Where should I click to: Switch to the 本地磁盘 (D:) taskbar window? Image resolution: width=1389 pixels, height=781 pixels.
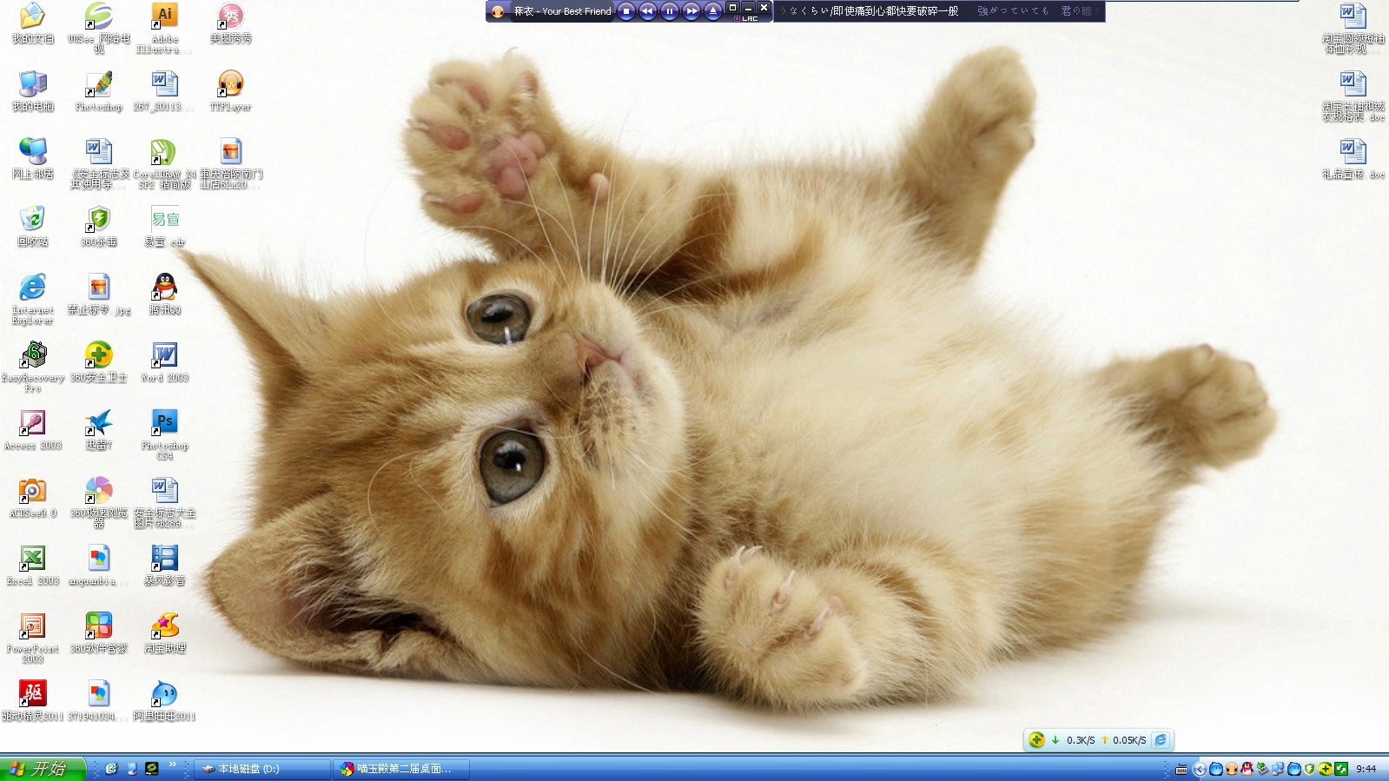pyautogui.click(x=261, y=769)
